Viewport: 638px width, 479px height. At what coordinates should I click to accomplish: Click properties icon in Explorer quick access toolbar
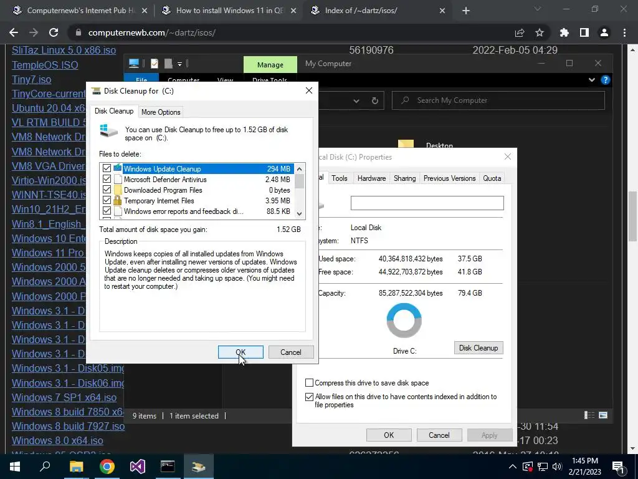pos(155,64)
